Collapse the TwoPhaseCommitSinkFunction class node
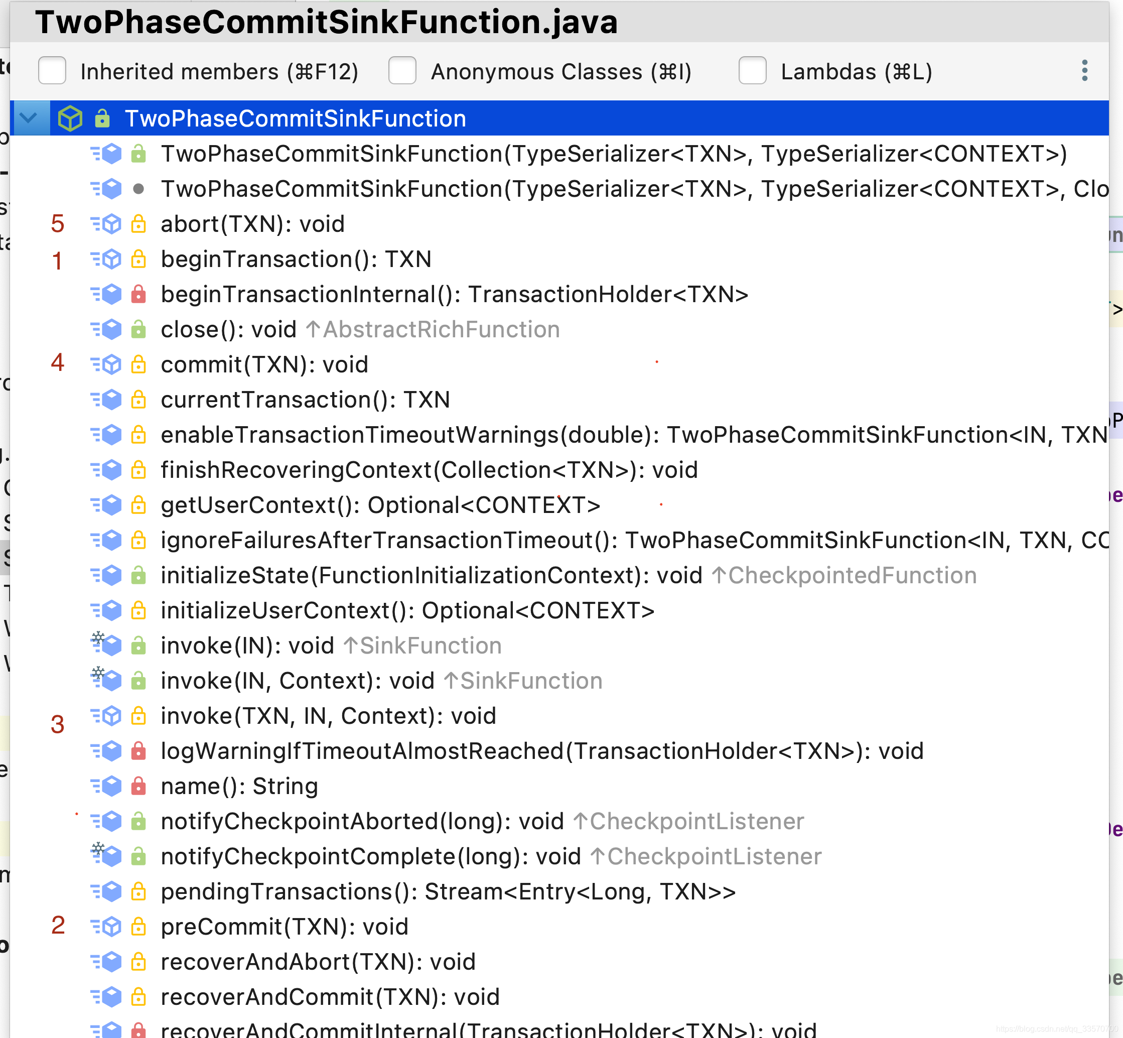This screenshot has height=1038, width=1123. click(29, 118)
